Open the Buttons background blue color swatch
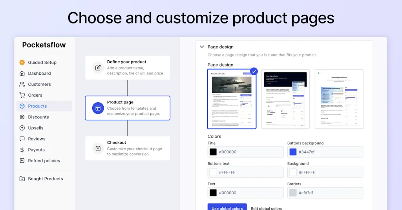Image resolution: width=402 pixels, height=210 pixels. click(x=293, y=152)
